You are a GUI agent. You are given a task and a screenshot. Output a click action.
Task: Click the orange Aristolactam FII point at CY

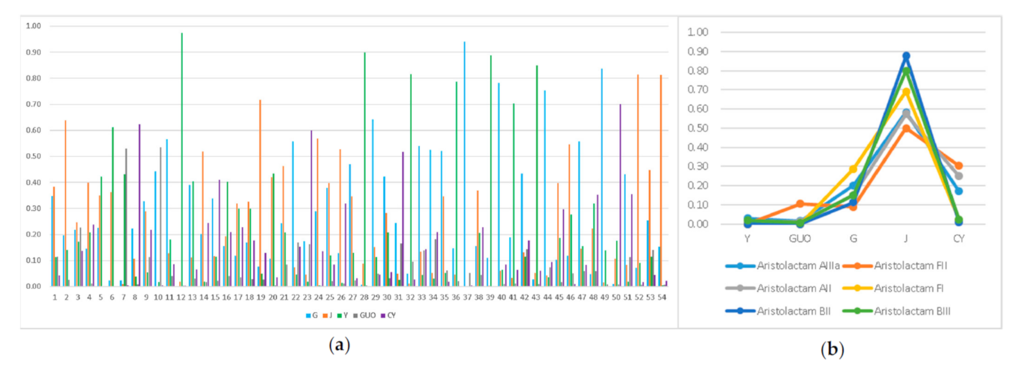tap(959, 166)
